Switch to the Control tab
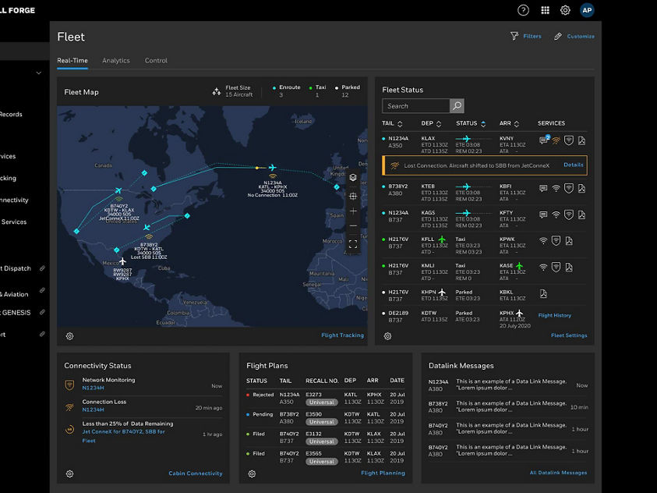Viewport: 657px width, 493px height. click(x=157, y=60)
